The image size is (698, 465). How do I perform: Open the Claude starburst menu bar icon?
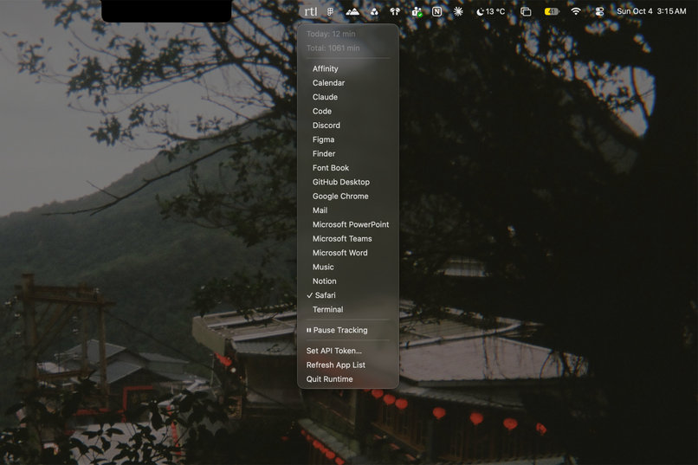click(458, 11)
